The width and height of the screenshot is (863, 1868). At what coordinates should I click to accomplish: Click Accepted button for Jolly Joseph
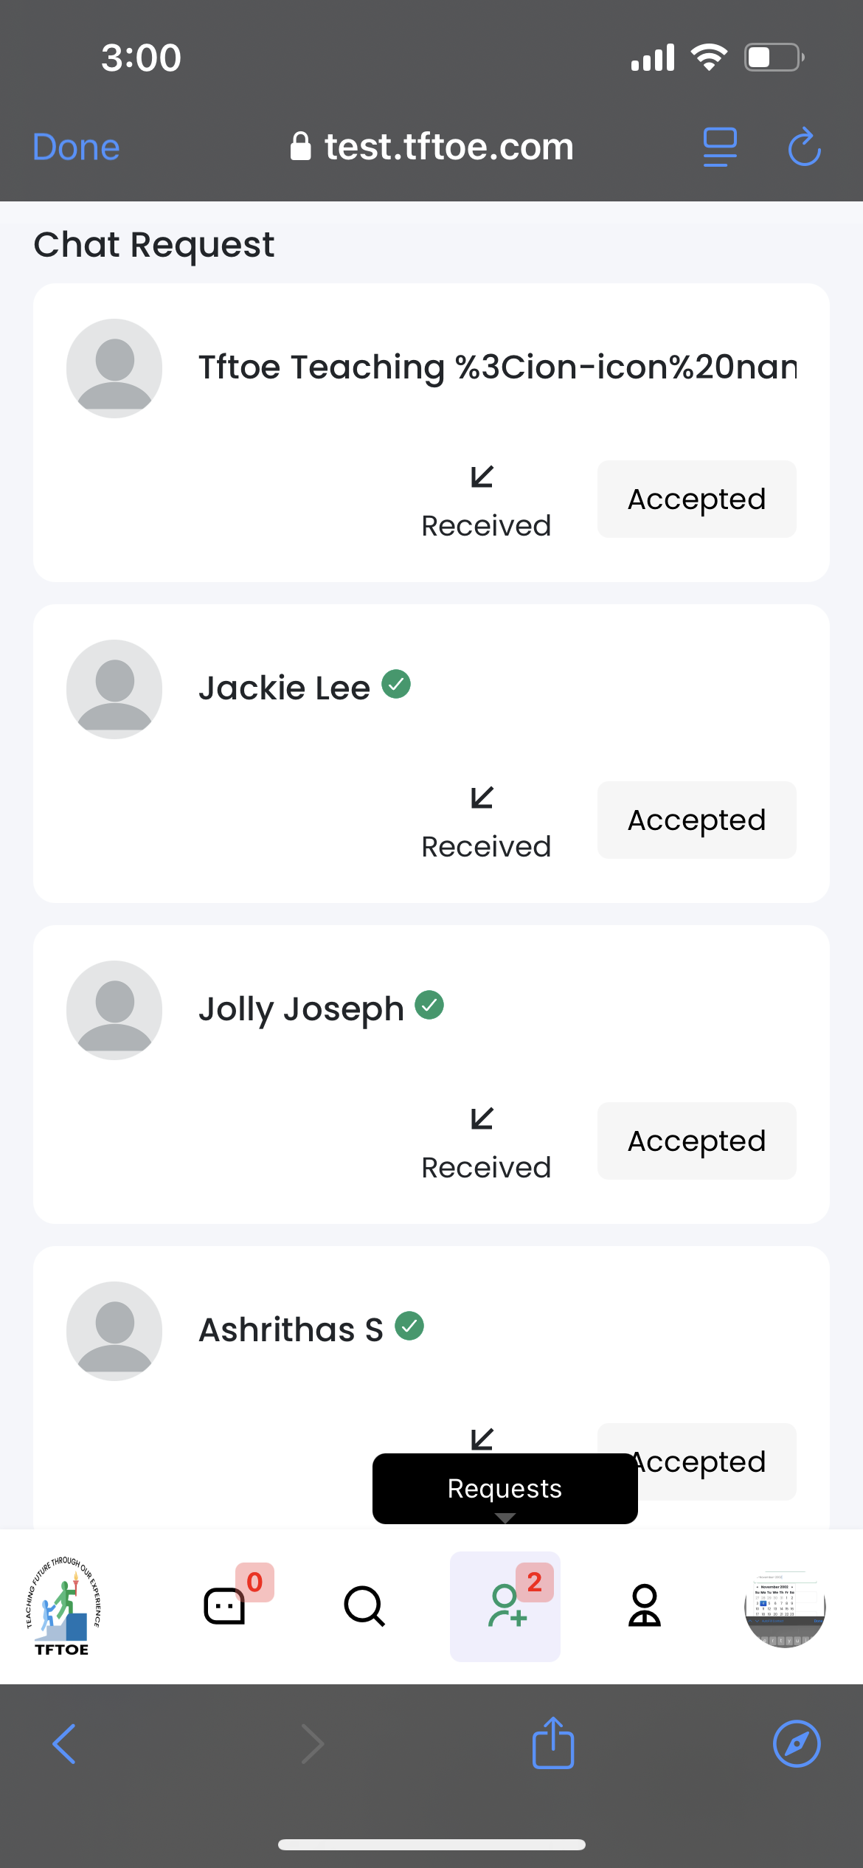[696, 1141]
